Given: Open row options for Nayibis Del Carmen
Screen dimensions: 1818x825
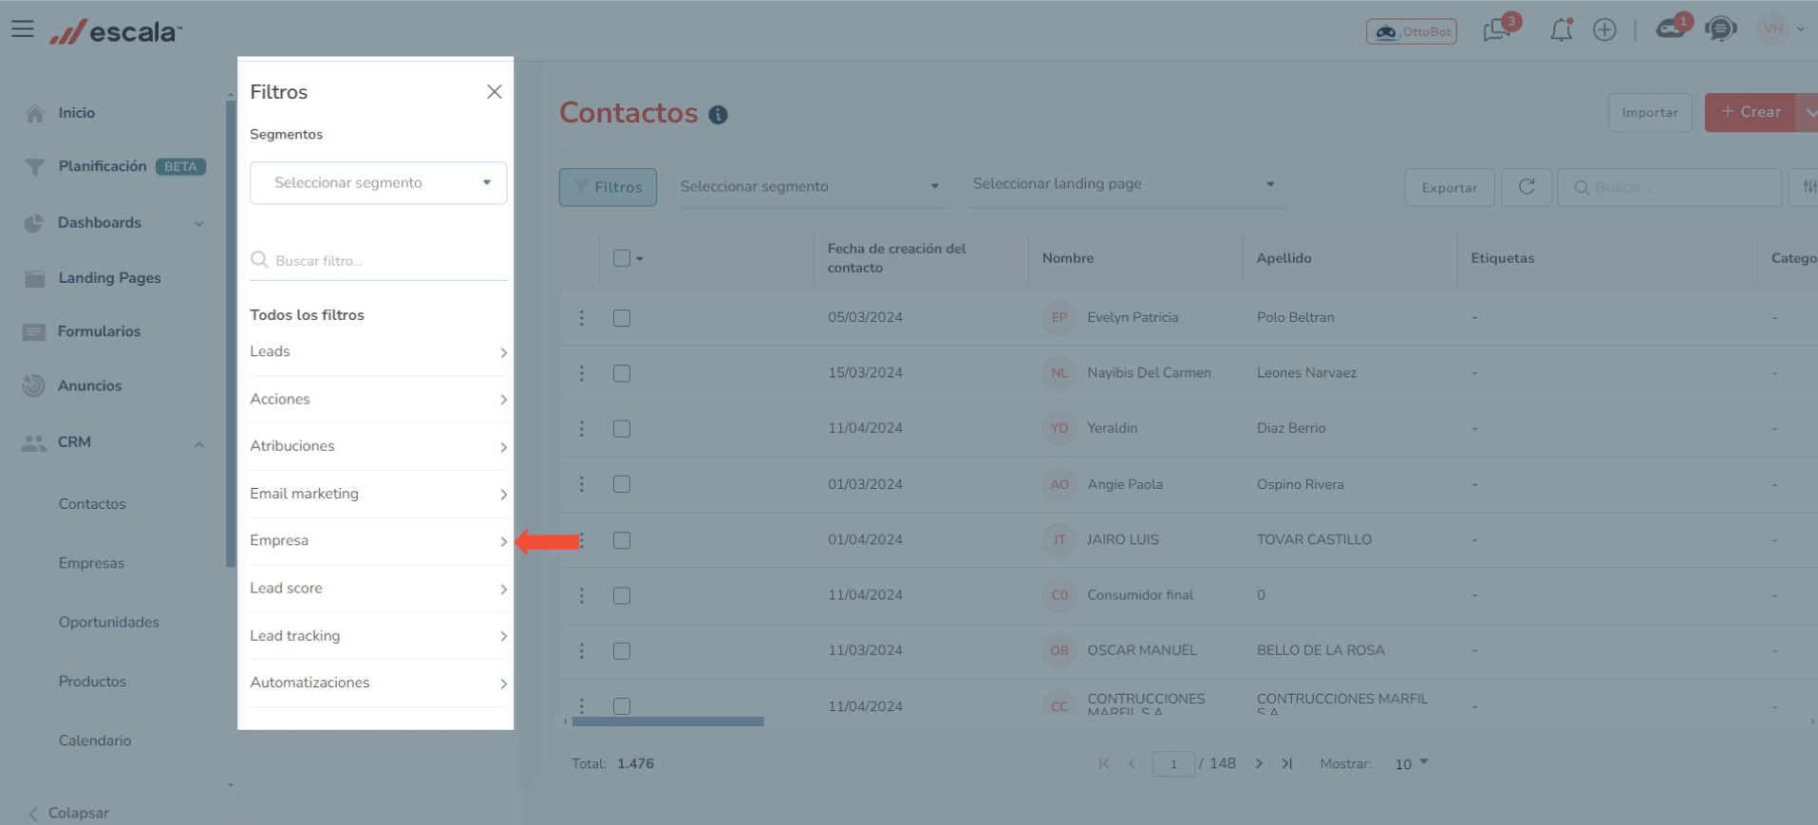Looking at the screenshot, I should 582,373.
